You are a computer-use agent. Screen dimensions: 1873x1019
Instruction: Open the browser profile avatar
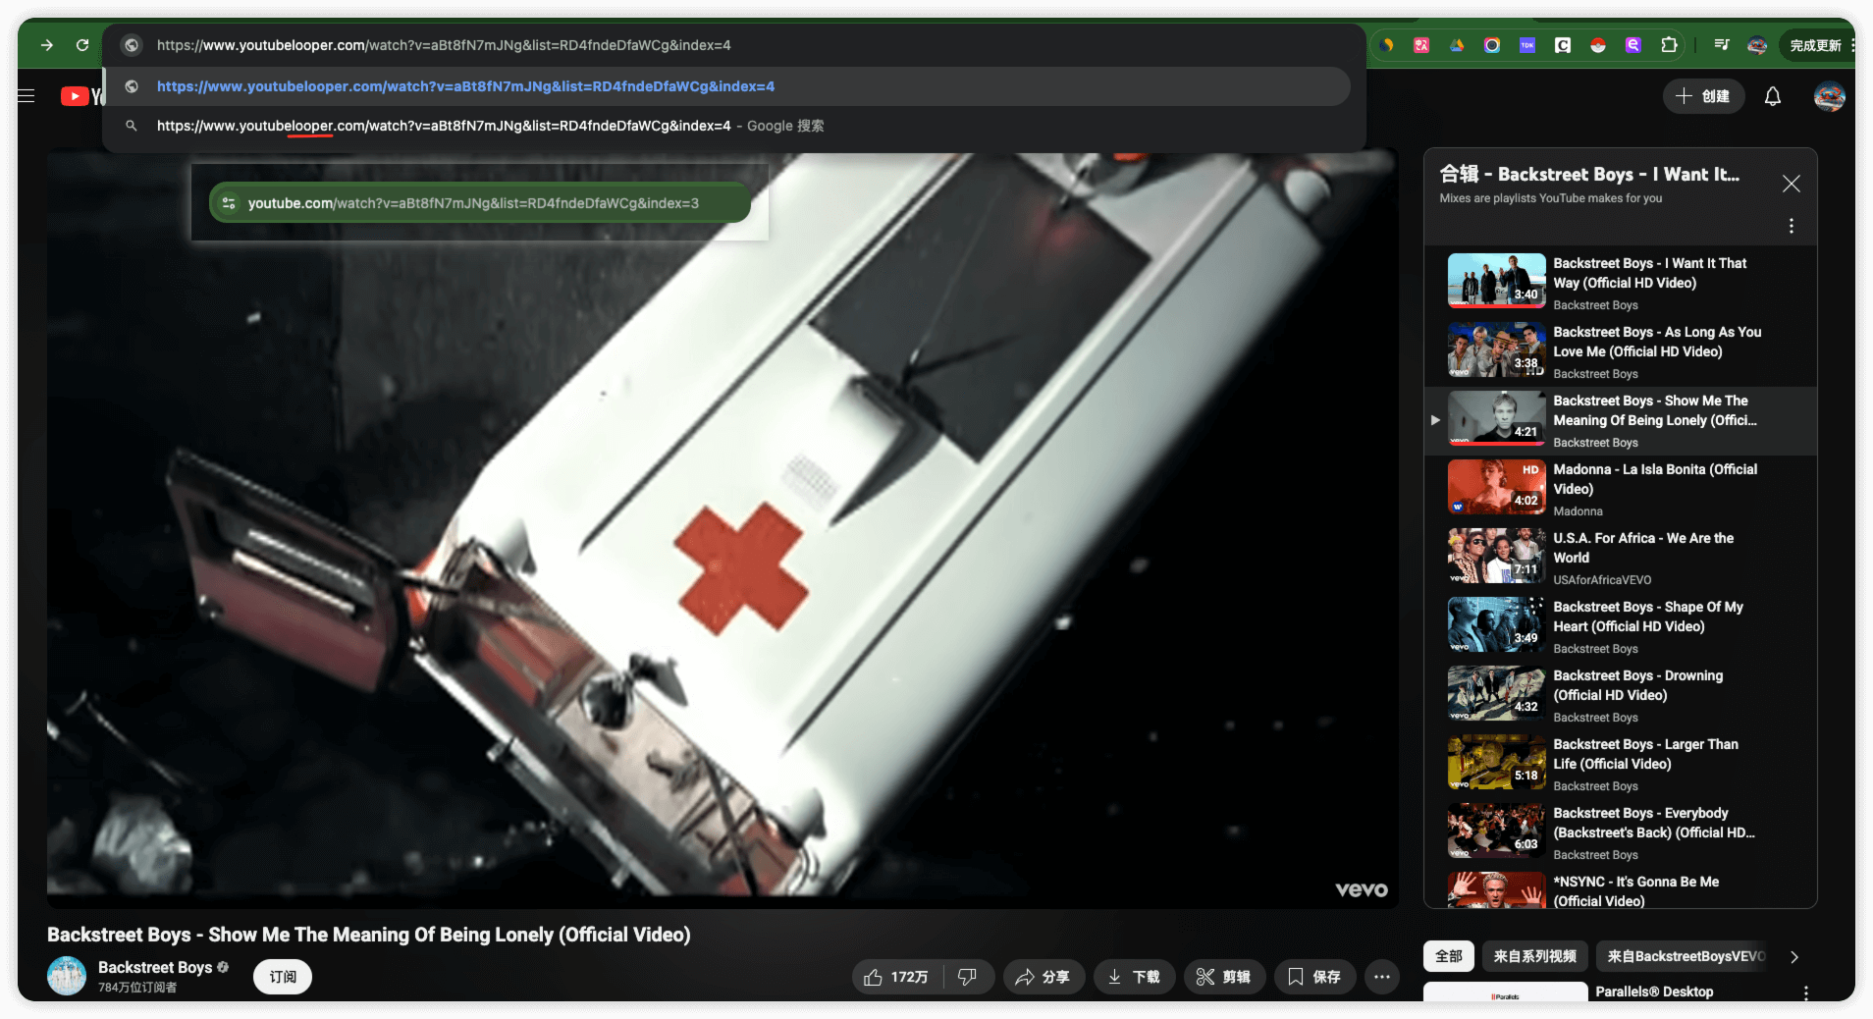(1757, 45)
